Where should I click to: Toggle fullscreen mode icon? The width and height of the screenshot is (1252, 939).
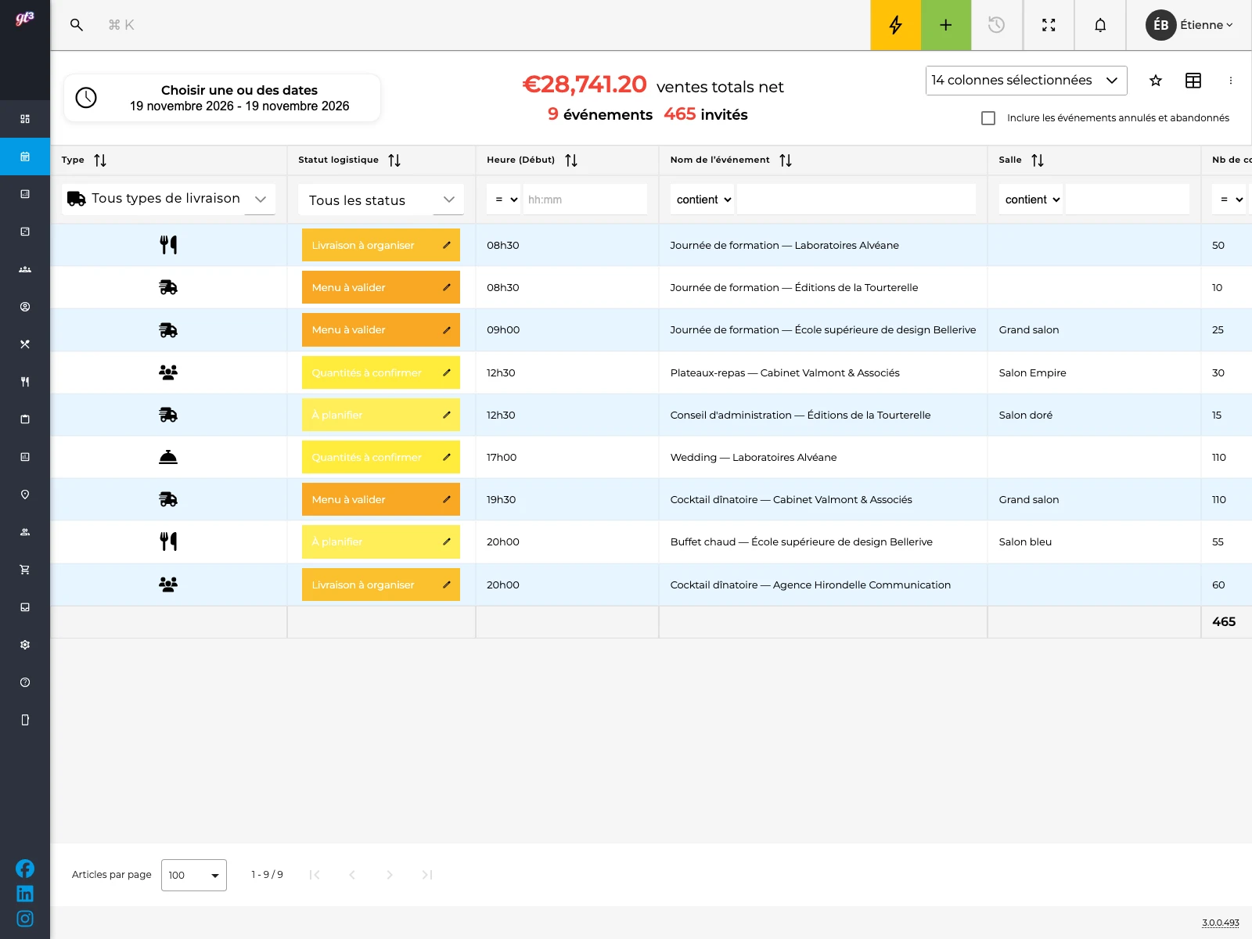pyautogui.click(x=1049, y=25)
